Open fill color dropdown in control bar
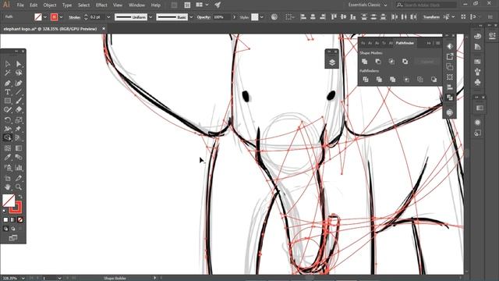The width and height of the screenshot is (499, 281). tap(45, 17)
